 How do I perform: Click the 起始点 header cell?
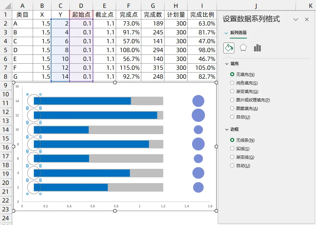pos(81,15)
